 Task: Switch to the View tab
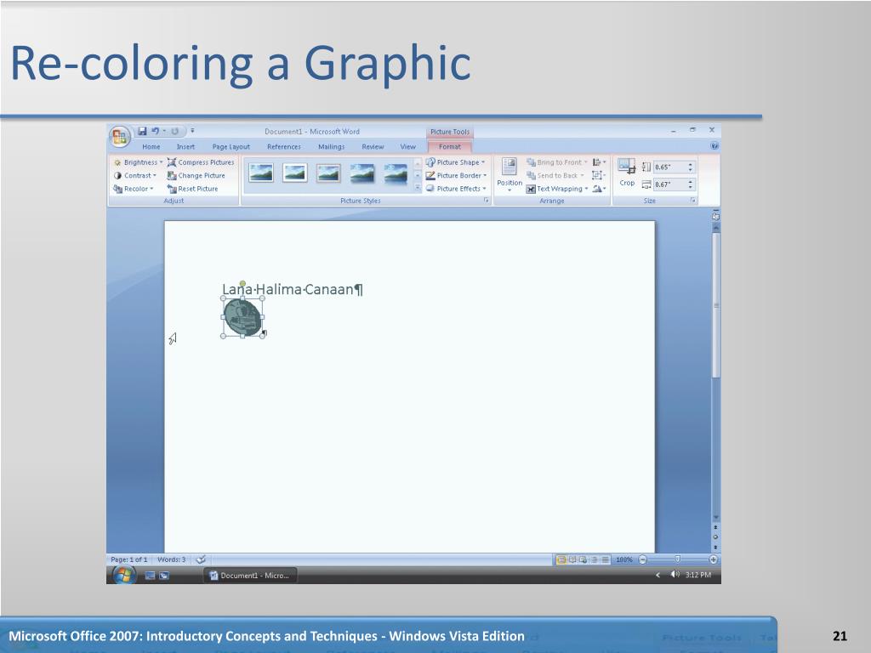tap(407, 146)
